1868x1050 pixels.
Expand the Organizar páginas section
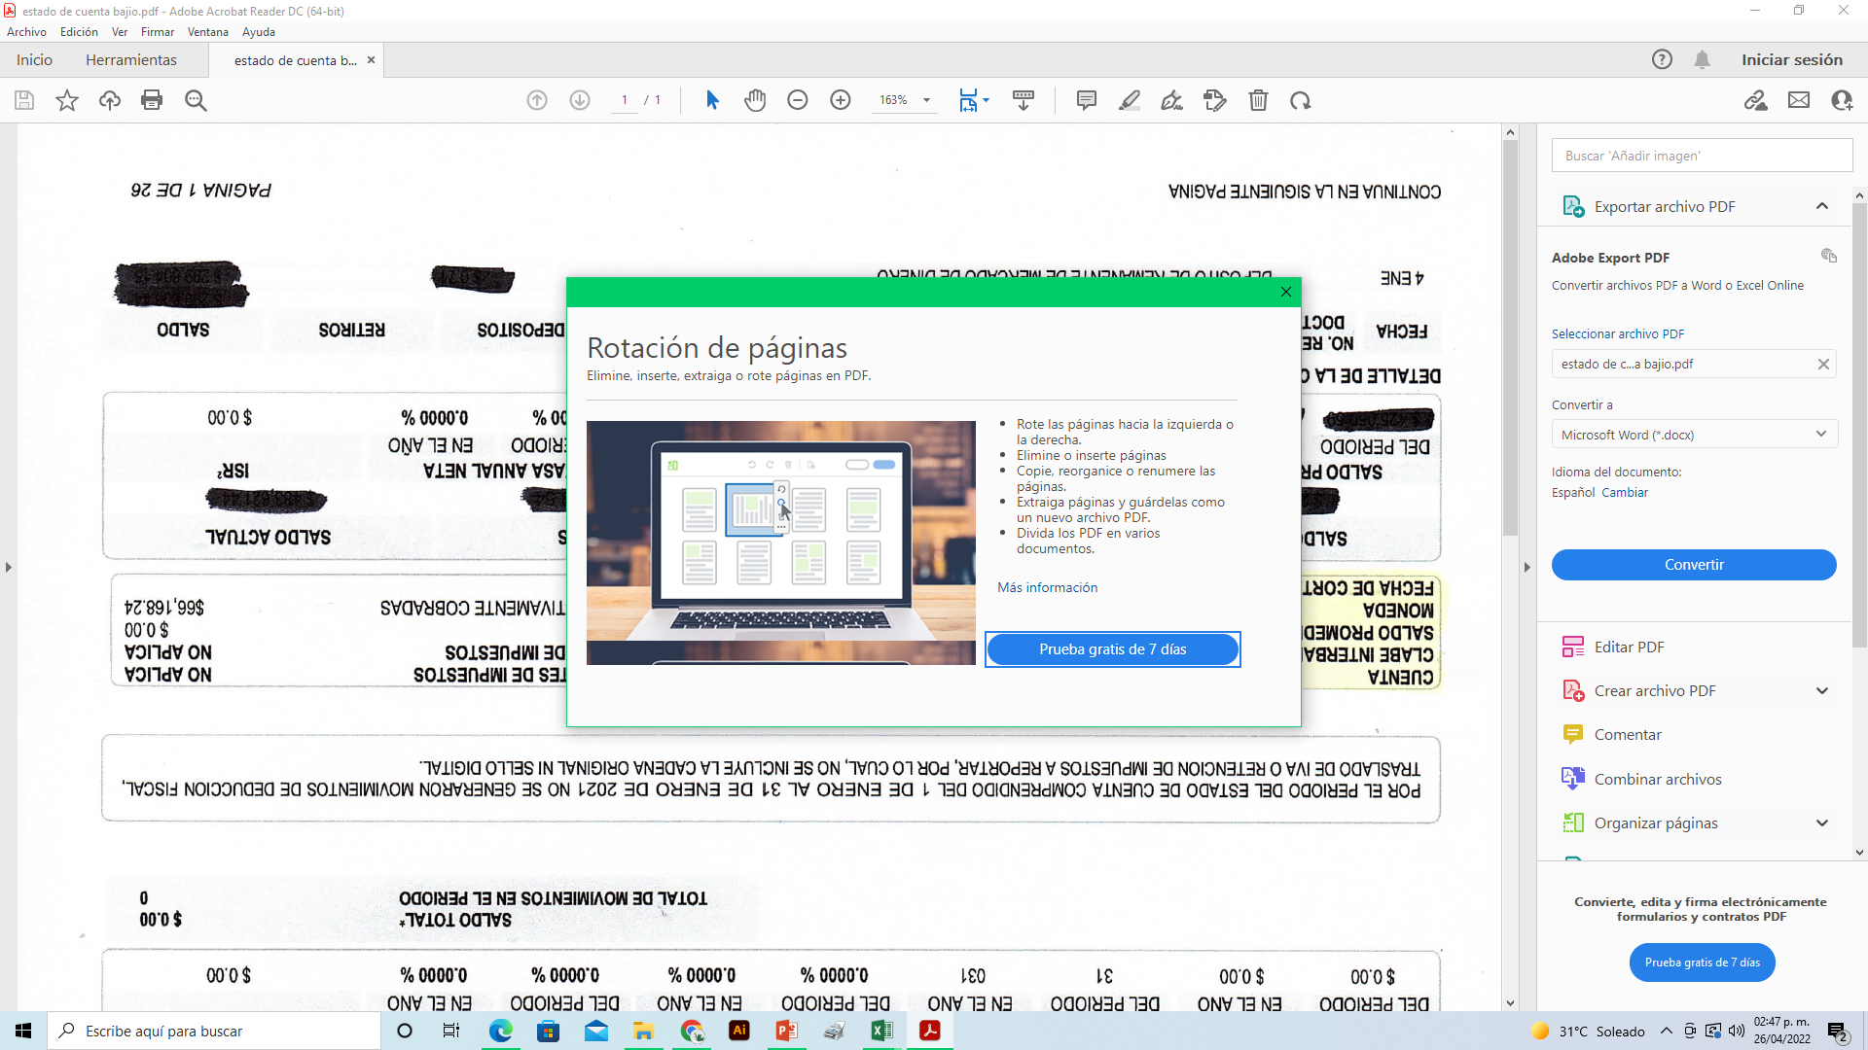coord(1822,822)
